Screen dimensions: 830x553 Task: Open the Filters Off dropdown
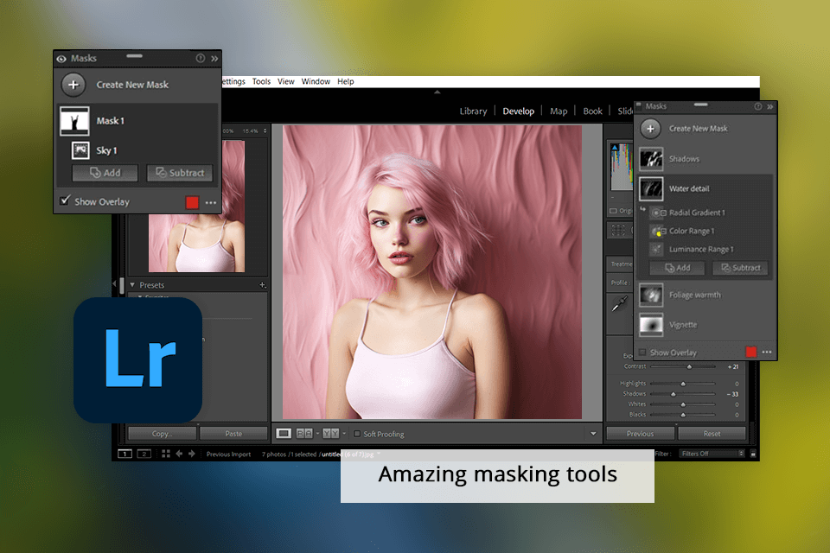coord(712,454)
